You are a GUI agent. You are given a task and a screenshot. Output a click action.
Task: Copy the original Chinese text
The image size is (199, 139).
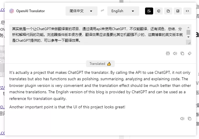[182, 54]
